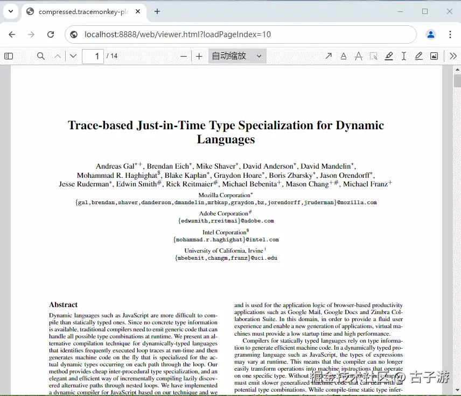The width and height of the screenshot is (461, 396).
Task: Select the strikethrough text annotation tool
Action: (359, 56)
